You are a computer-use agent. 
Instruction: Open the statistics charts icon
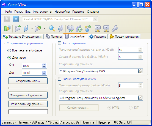[7, 28]
